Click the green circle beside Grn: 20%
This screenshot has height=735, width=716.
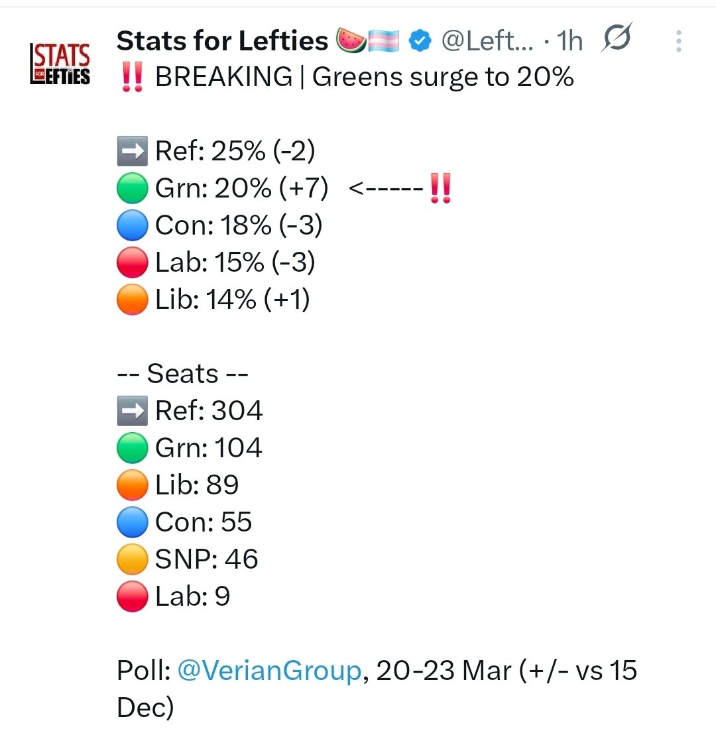(x=131, y=190)
